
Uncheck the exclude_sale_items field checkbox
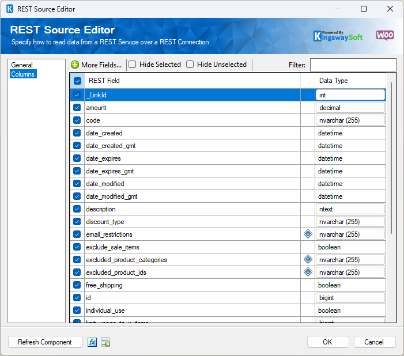tap(77, 247)
